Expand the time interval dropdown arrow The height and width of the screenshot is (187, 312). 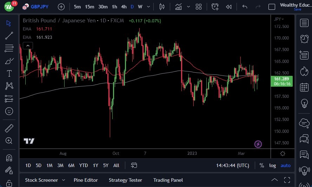point(149,7)
